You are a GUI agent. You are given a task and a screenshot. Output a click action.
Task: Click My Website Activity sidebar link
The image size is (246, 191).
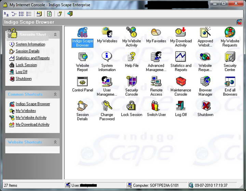click(31, 118)
